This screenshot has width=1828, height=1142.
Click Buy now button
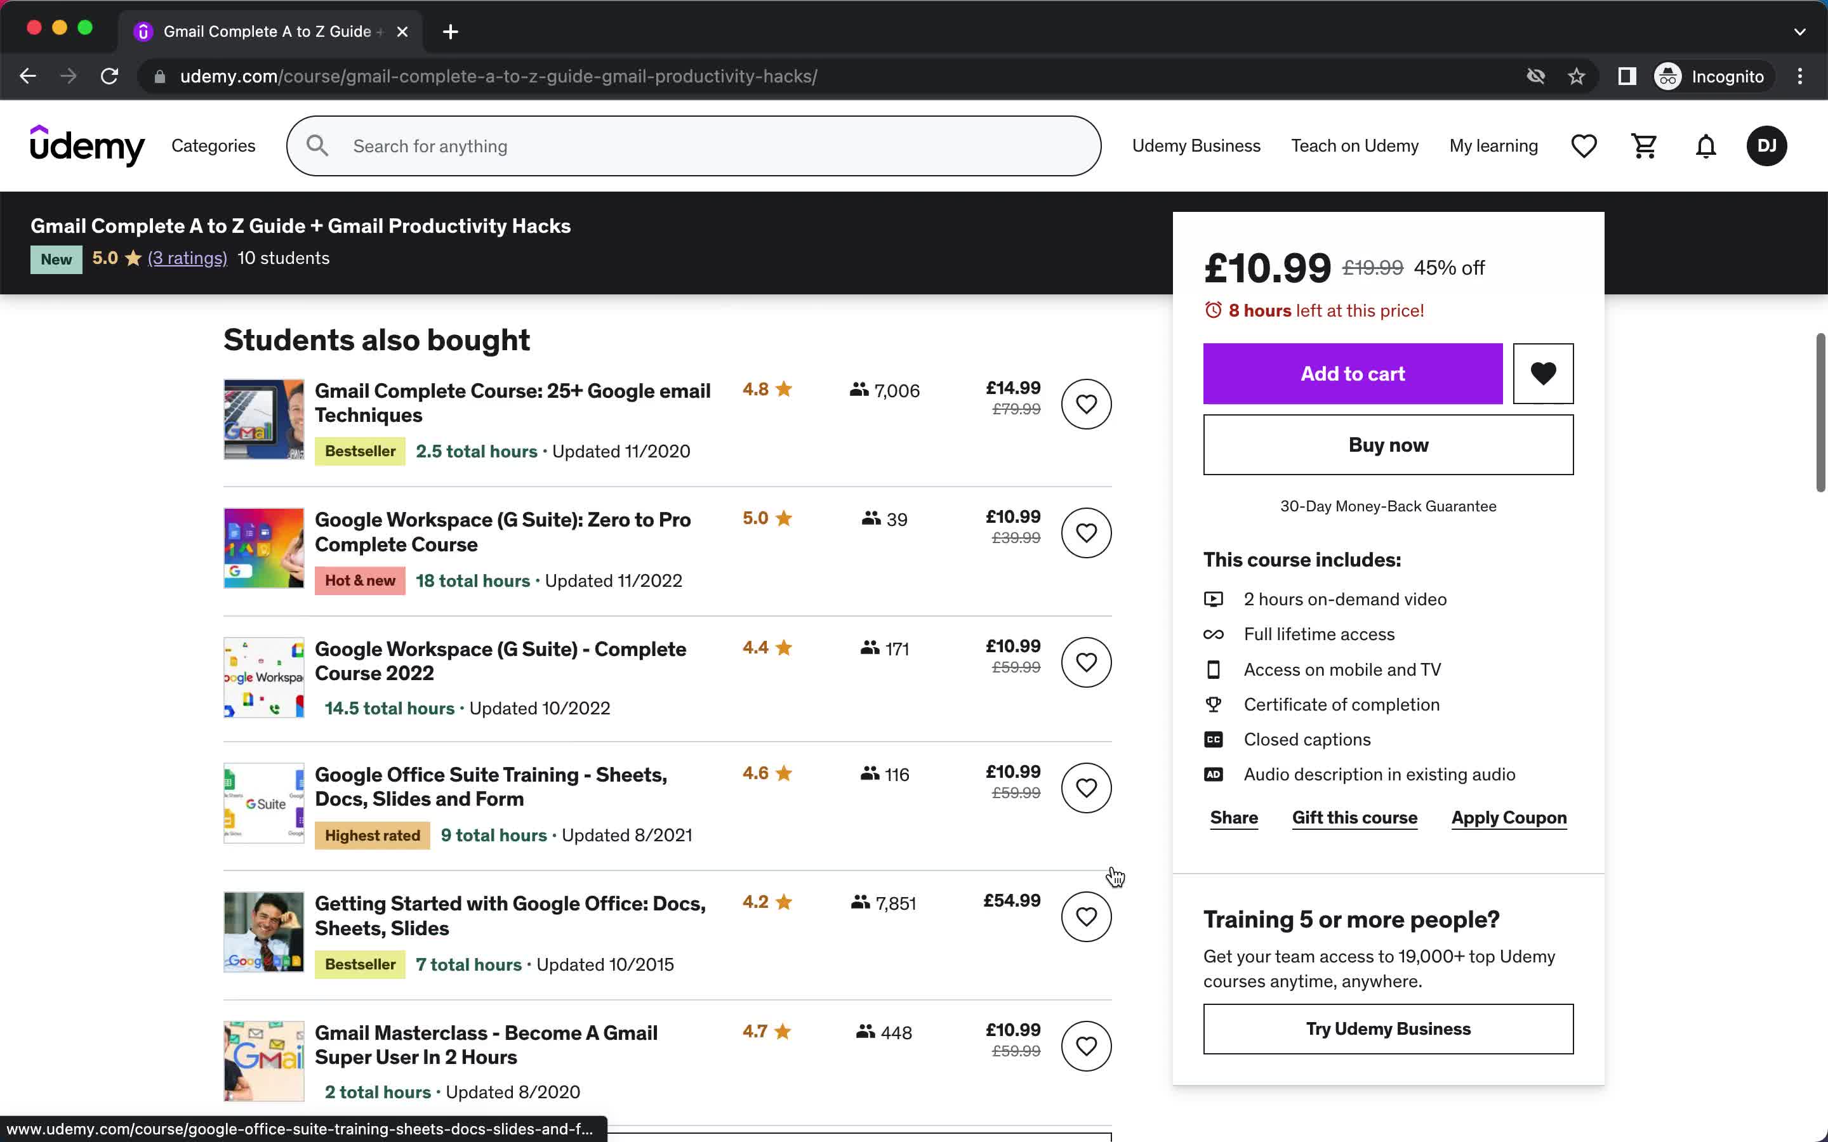pyautogui.click(x=1388, y=445)
